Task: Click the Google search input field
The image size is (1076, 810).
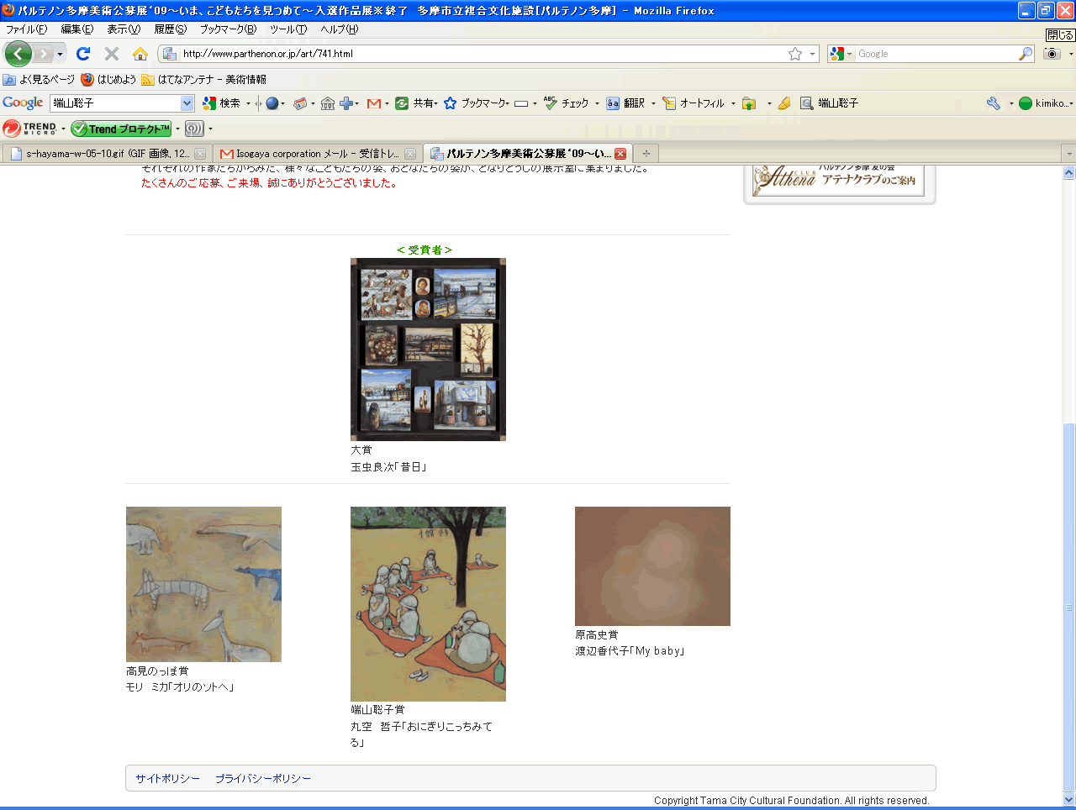Action: tap(936, 54)
